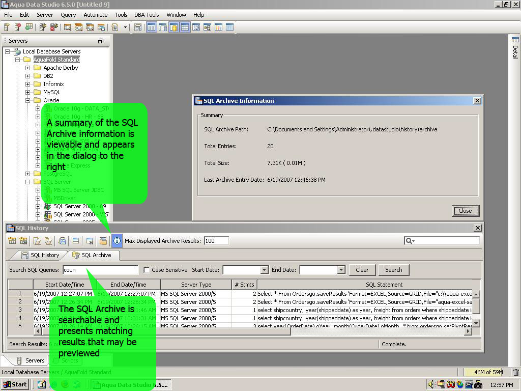Click the results table horizontal scrollbar thumb

(x=166, y=331)
